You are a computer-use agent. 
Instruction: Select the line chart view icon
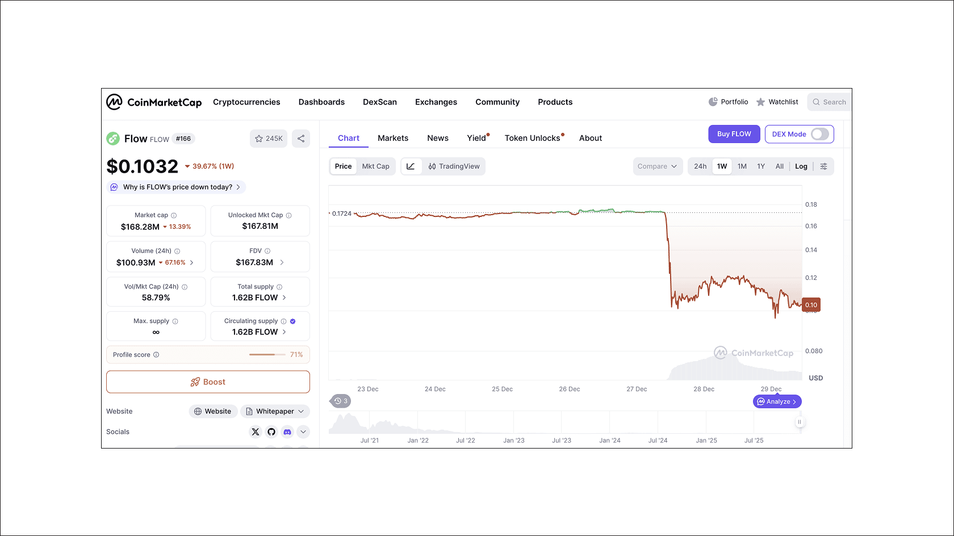tap(411, 166)
